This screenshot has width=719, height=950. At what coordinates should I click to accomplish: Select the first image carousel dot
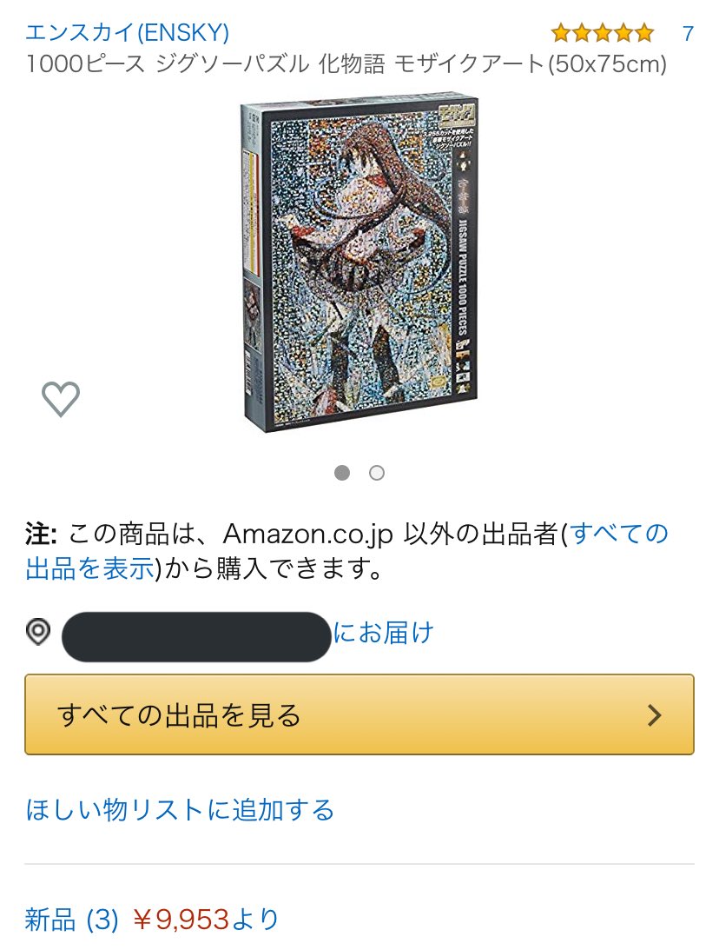(342, 473)
